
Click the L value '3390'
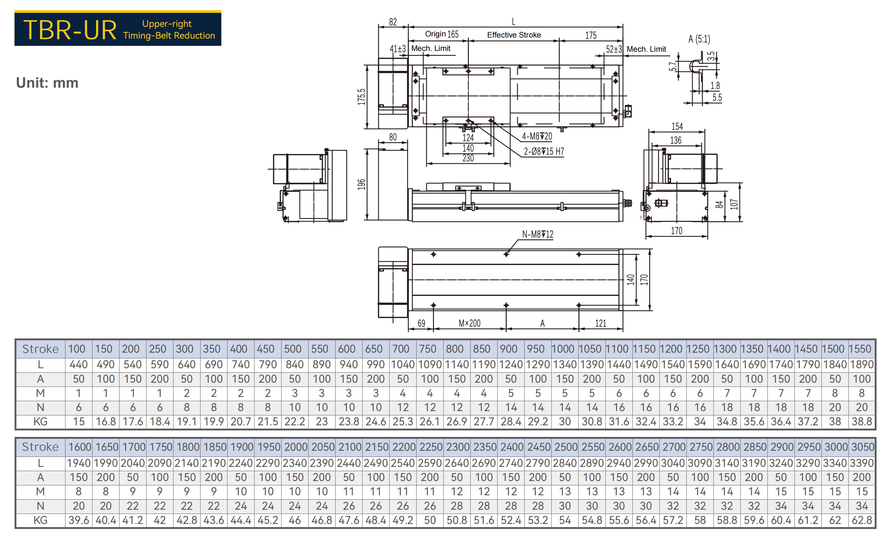coord(862,463)
